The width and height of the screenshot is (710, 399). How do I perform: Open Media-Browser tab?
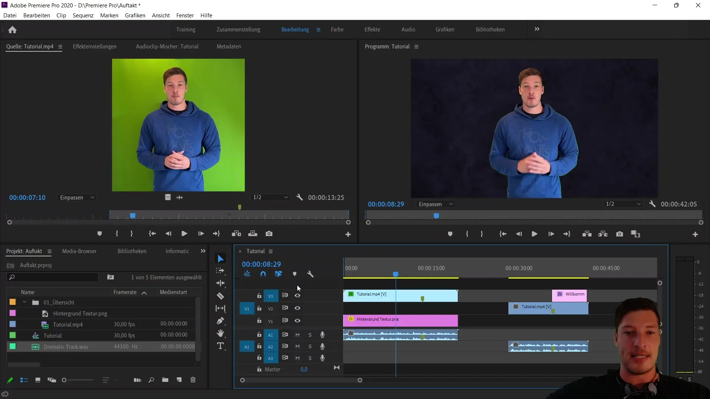tap(79, 251)
